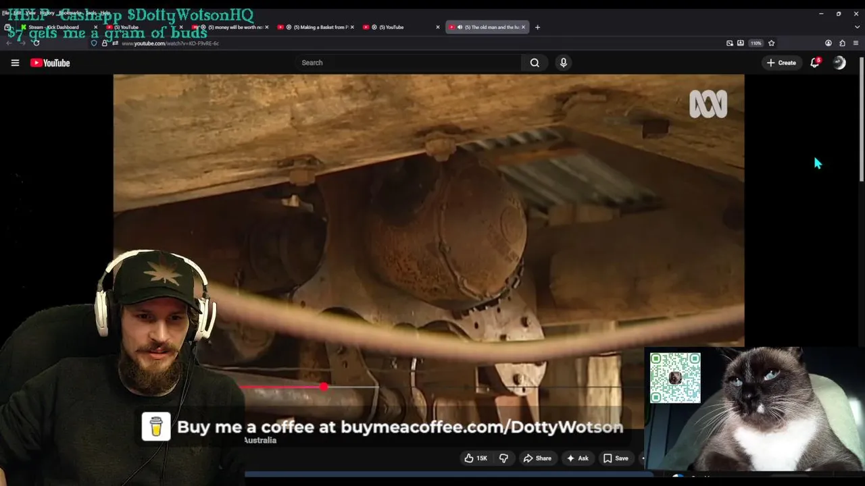The image size is (865, 486).
Task: Open the browser extensions puzzle icon
Action: (x=842, y=43)
